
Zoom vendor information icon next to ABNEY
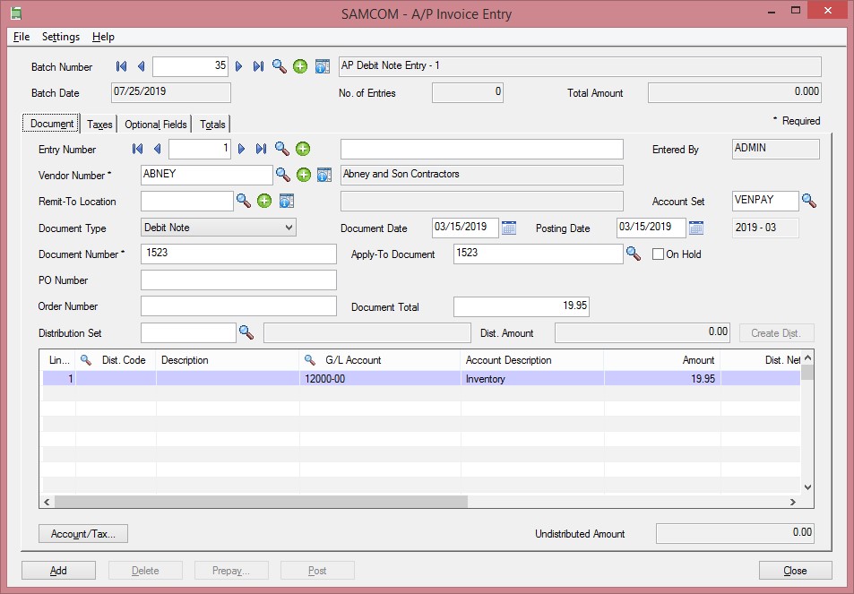tap(324, 175)
